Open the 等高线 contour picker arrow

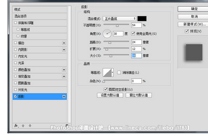tap(112, 72)
